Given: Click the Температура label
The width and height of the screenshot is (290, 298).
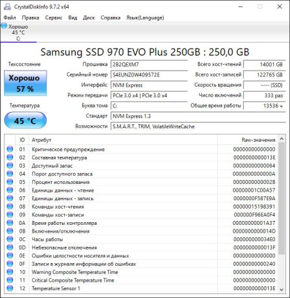Looking at the screenshot, I should tap(25, 106).
